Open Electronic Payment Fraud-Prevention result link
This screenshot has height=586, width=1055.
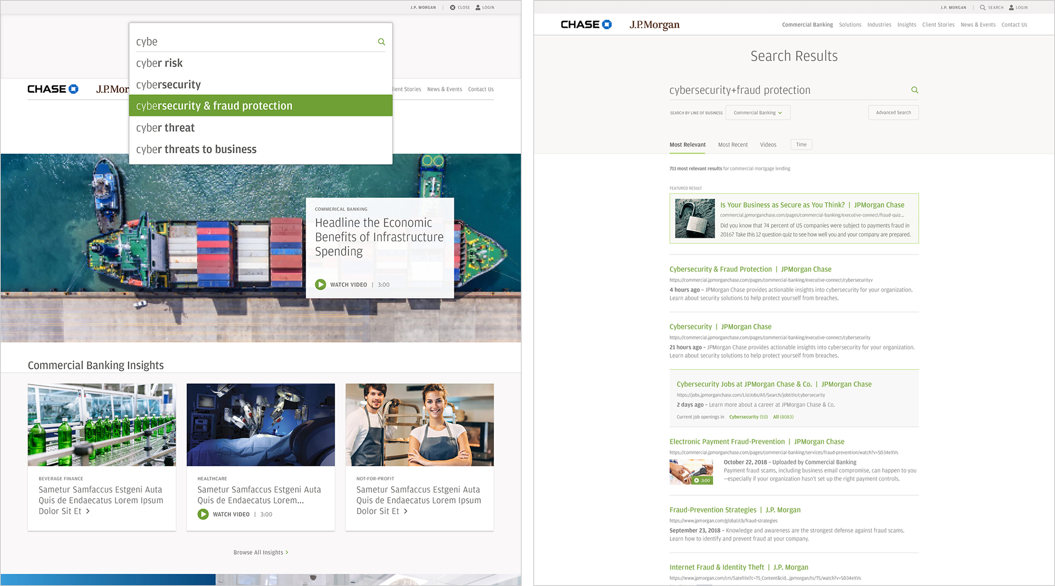pyautogui.click(x=757, y=442)
